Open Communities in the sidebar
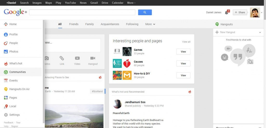Screen dimensions: 266x128 pyautogui.click(x=21, y=72)
